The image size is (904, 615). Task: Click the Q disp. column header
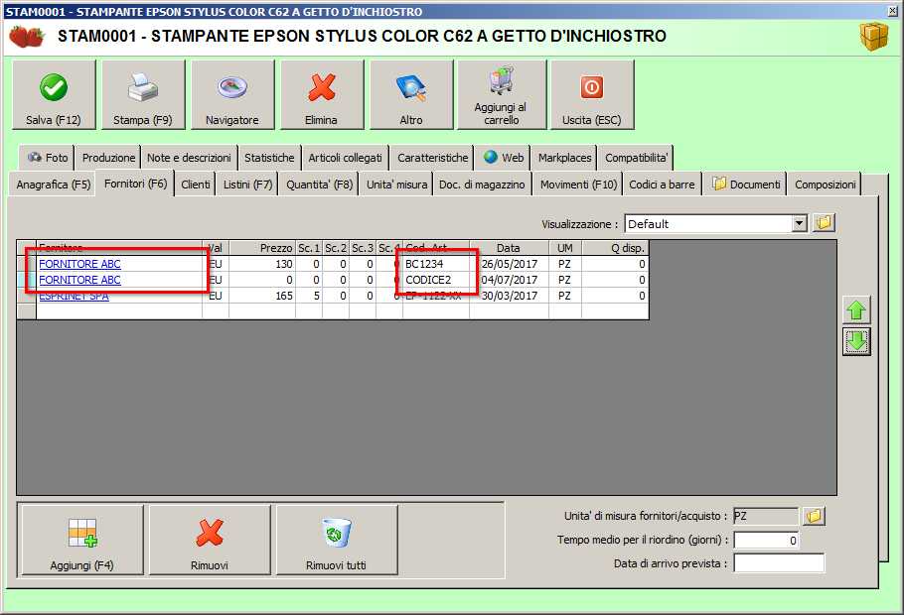[615, 248]
